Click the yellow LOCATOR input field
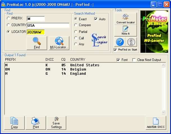 coord(36,32)
